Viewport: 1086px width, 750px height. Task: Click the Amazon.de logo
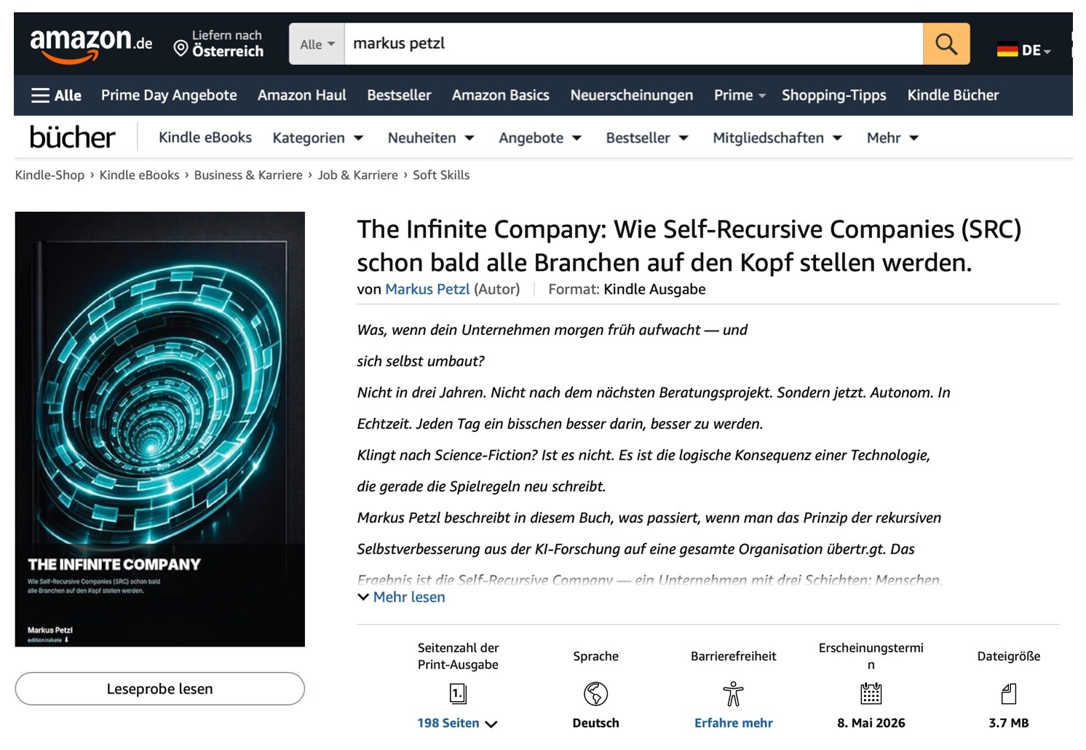(91, 44)
